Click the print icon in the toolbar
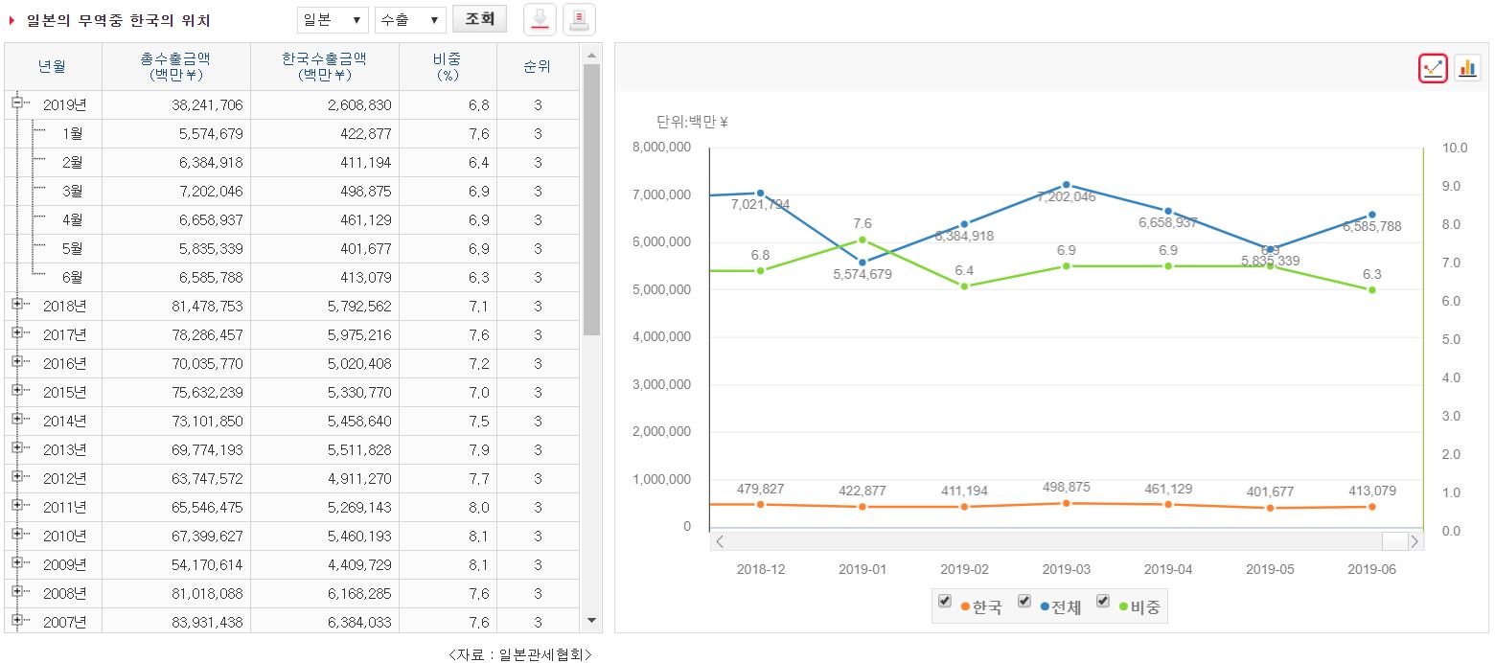This screenshot has width=1495, height=663. [x=580, y=19]
